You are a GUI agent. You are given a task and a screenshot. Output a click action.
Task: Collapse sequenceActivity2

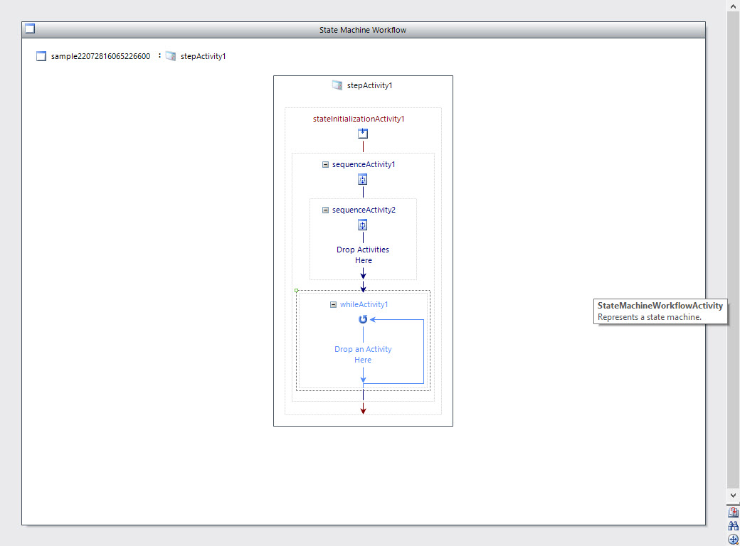coord(325,210)
